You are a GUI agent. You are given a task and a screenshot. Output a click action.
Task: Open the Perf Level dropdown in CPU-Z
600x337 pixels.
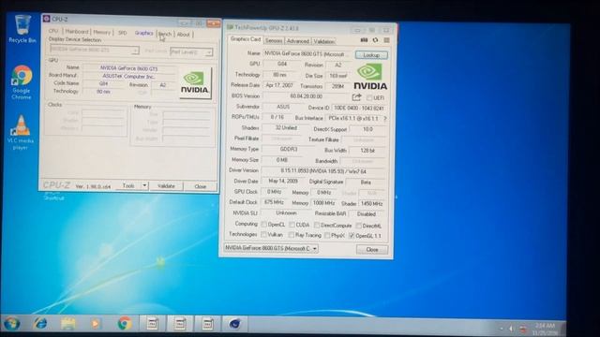191,51
